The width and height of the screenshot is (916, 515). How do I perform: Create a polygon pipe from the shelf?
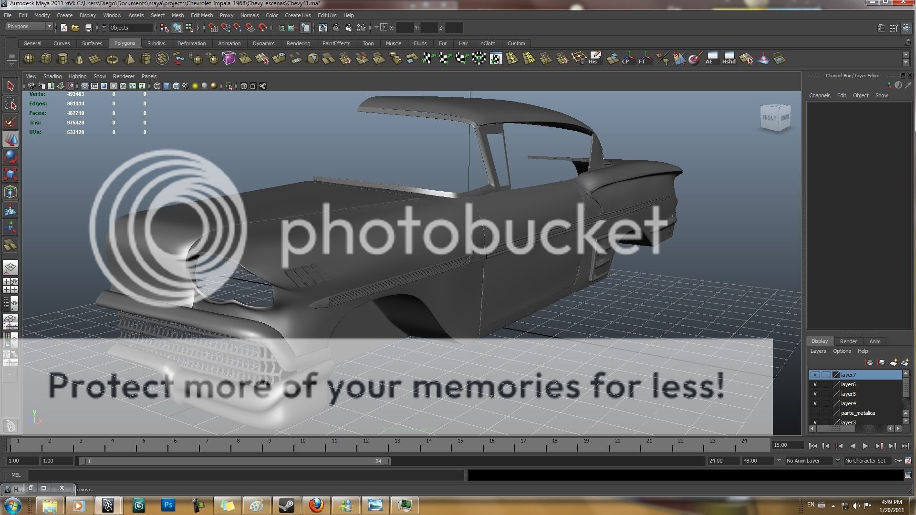click(146, 59)
